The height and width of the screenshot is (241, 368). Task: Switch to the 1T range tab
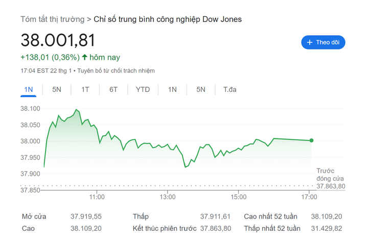85,89
